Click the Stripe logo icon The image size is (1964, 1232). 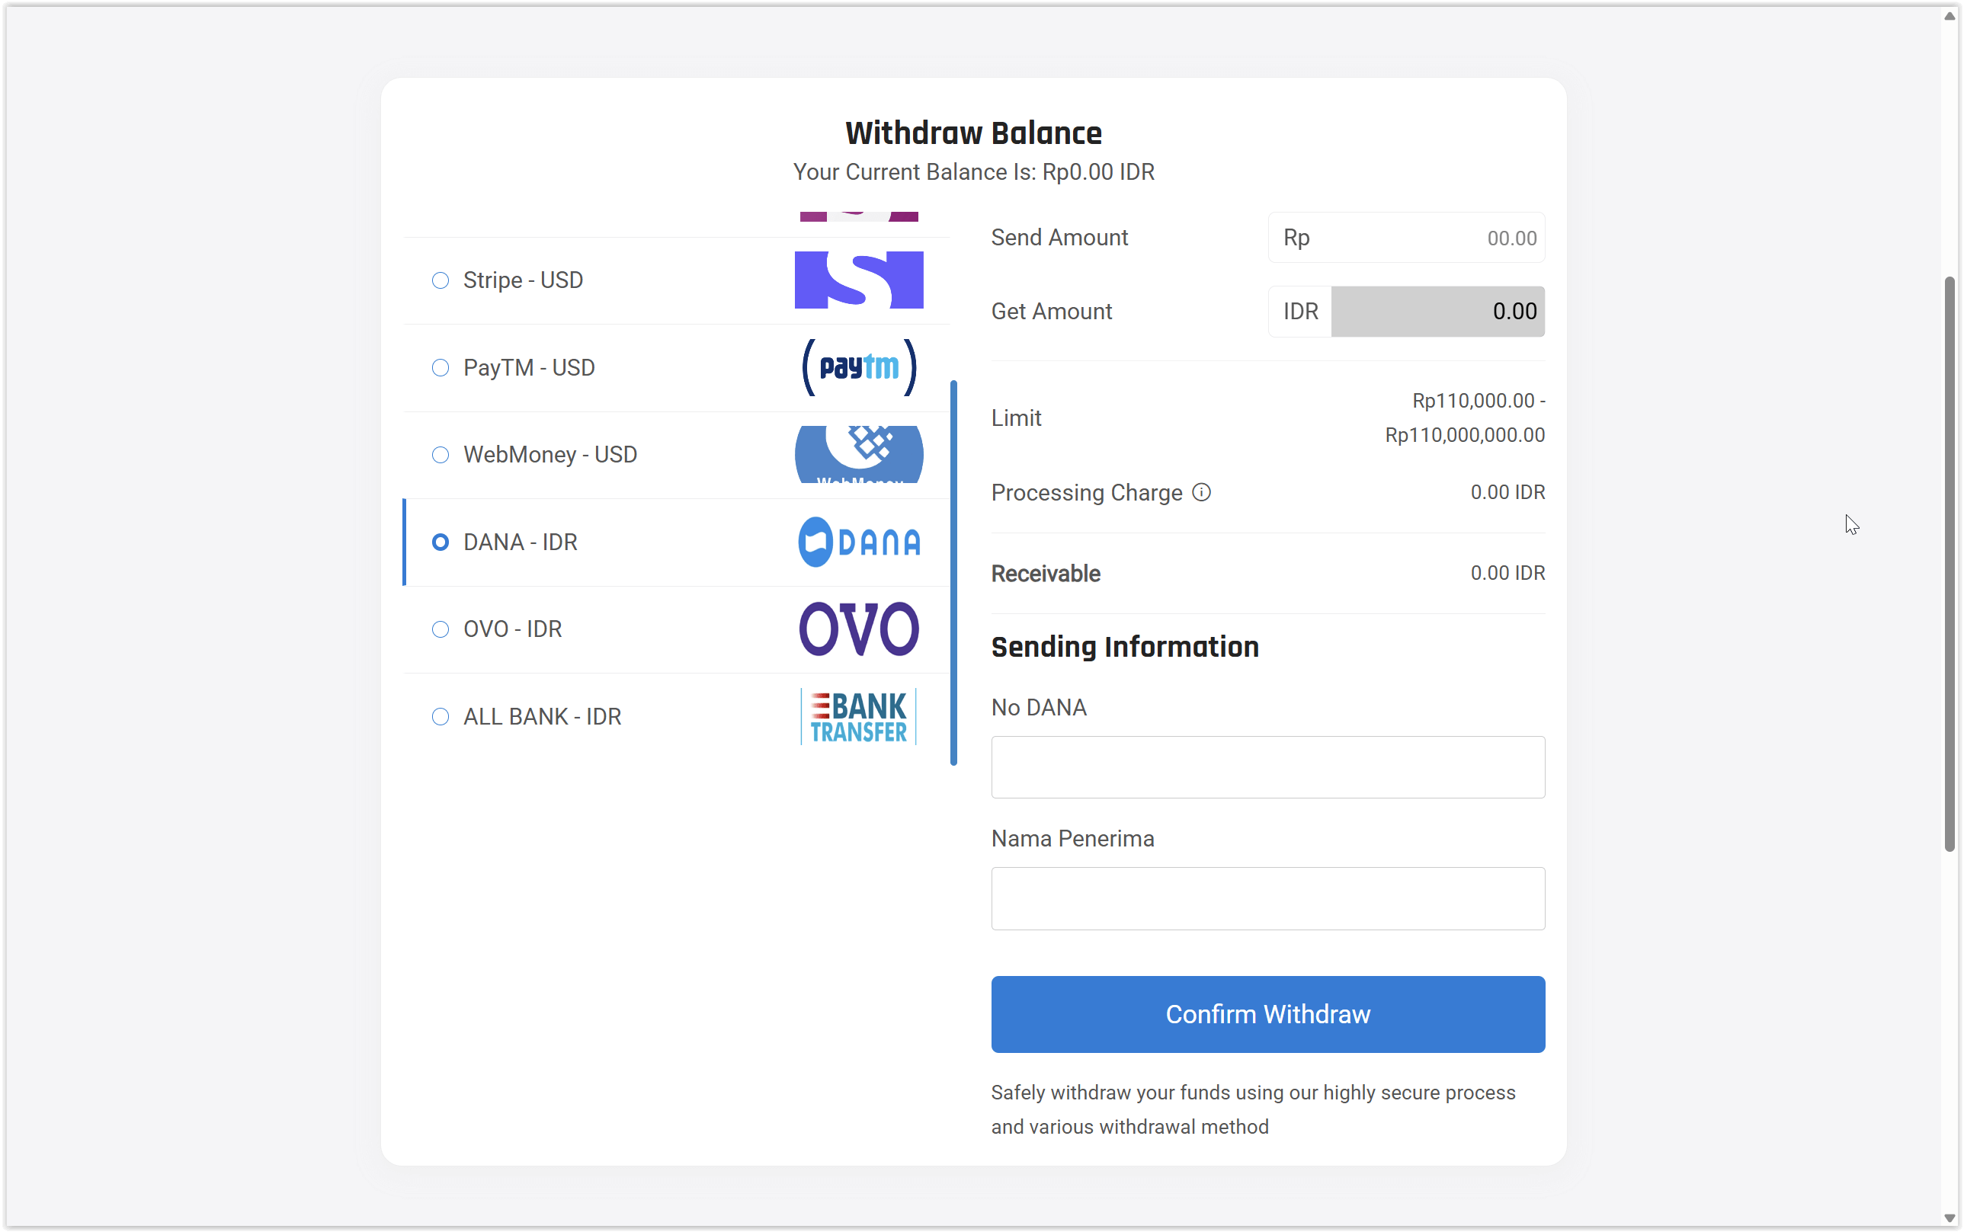[x=858, y=280]
